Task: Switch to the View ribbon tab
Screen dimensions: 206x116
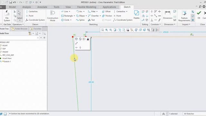Action: click(x=68, y=7)
